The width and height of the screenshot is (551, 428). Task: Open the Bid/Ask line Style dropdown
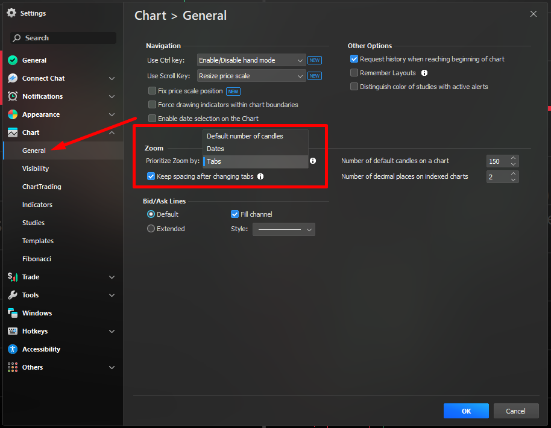[283, 229]
